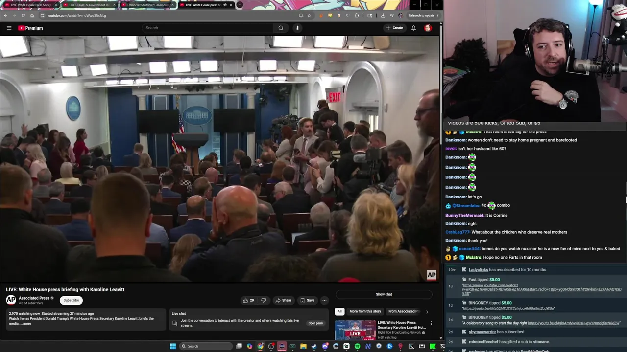Viewport: 627px width, 352px height.
Task: Open a new browser tab
Action: (x=240, y=5)
